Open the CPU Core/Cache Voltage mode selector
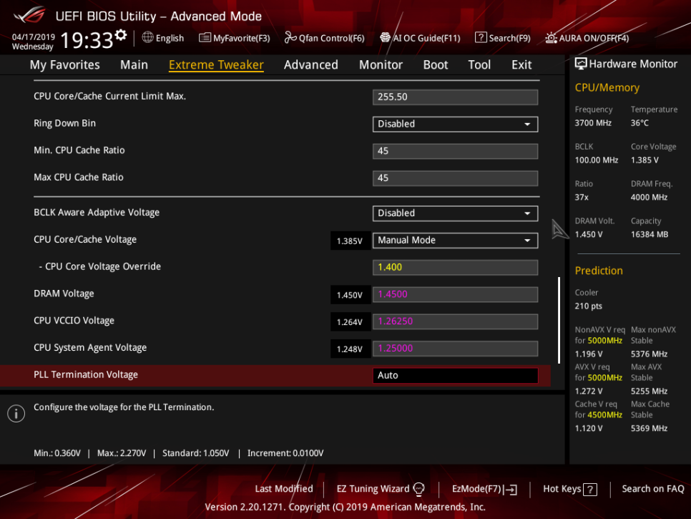 coord(455,240)
